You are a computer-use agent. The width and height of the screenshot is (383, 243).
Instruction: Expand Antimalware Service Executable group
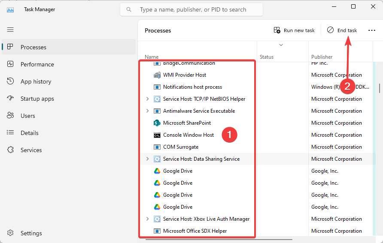(x=147, y=111)
